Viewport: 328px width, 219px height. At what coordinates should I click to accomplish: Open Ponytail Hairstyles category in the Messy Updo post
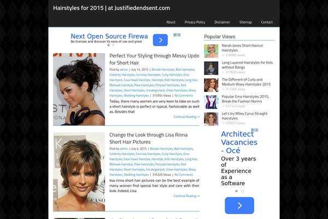coord(167,85)
